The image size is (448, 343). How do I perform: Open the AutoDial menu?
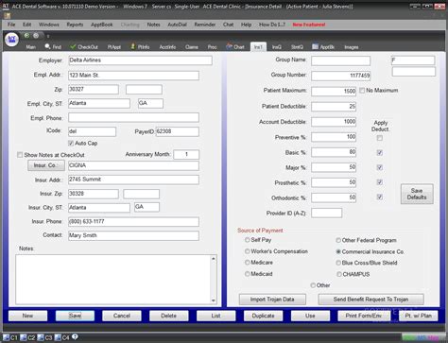[x=177, y=25]
